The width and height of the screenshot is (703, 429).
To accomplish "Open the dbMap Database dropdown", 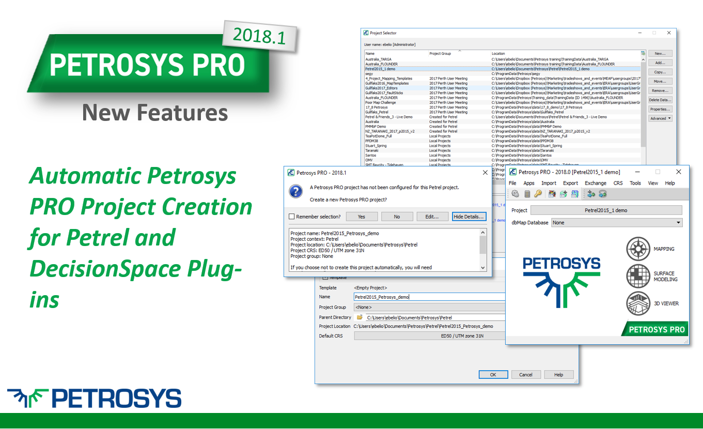I will pos(617,223).
